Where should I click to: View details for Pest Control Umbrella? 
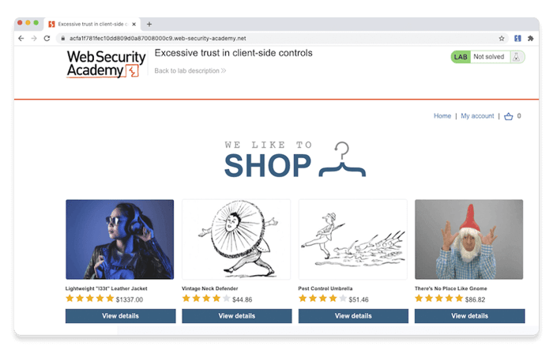(353, 316)
